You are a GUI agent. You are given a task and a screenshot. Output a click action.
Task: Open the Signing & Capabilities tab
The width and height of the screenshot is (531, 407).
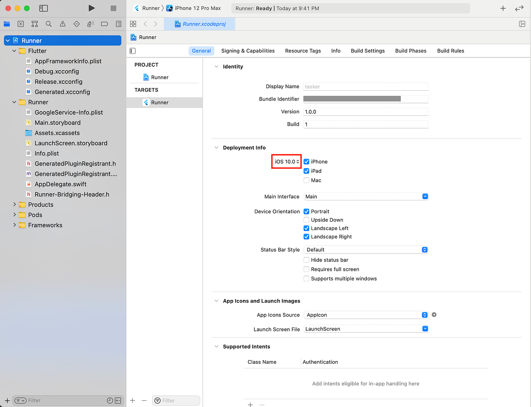click(248, 51)
